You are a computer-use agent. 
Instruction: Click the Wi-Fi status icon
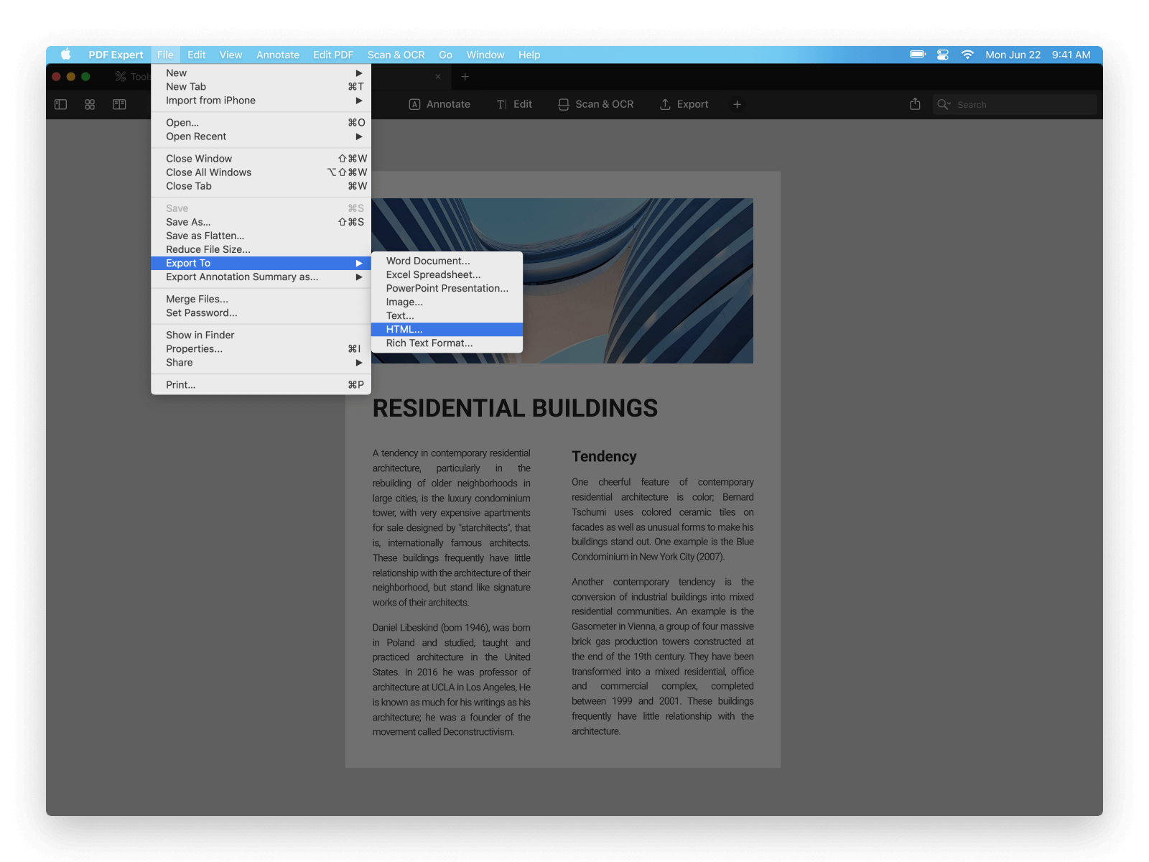click(x=967, y=55)
